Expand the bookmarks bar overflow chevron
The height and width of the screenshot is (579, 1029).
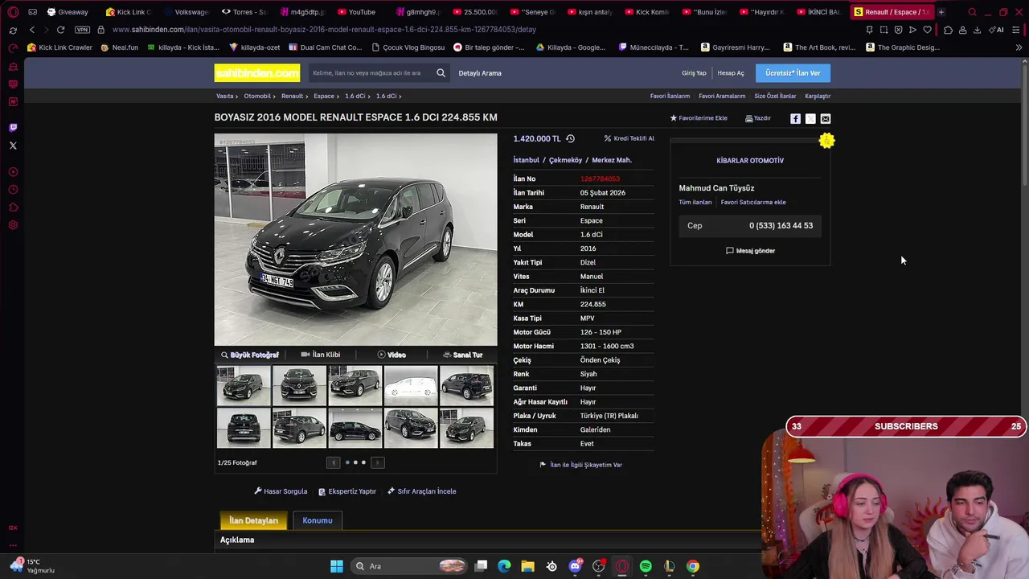(1019, 47)
